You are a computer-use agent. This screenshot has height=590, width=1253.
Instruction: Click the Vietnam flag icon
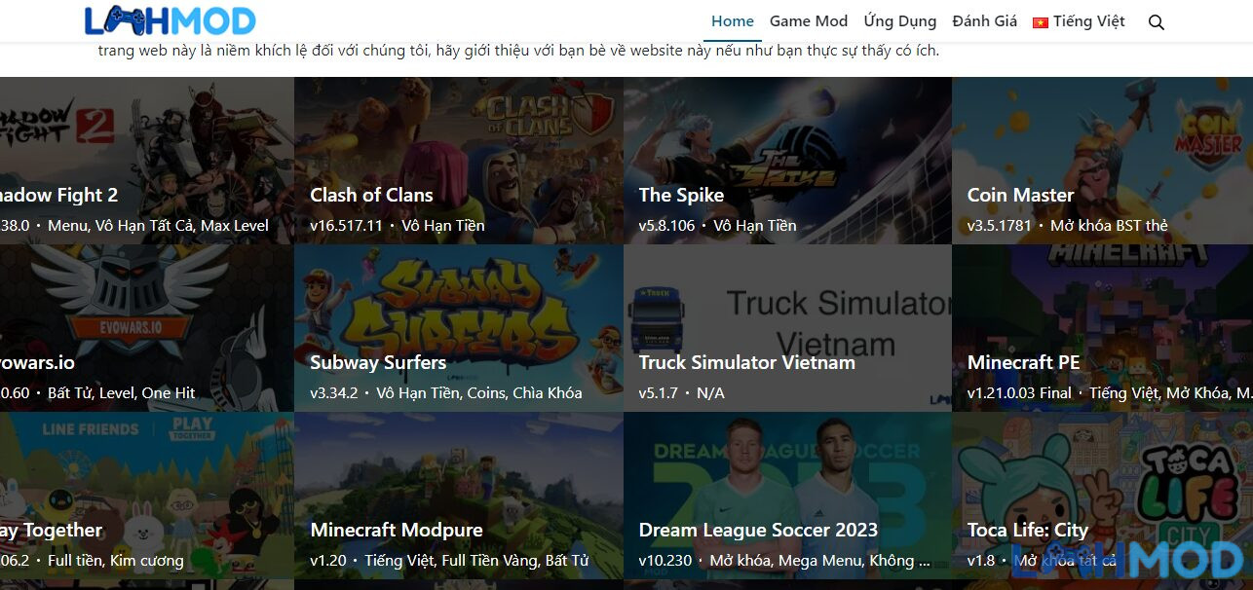click(1040, 22)
